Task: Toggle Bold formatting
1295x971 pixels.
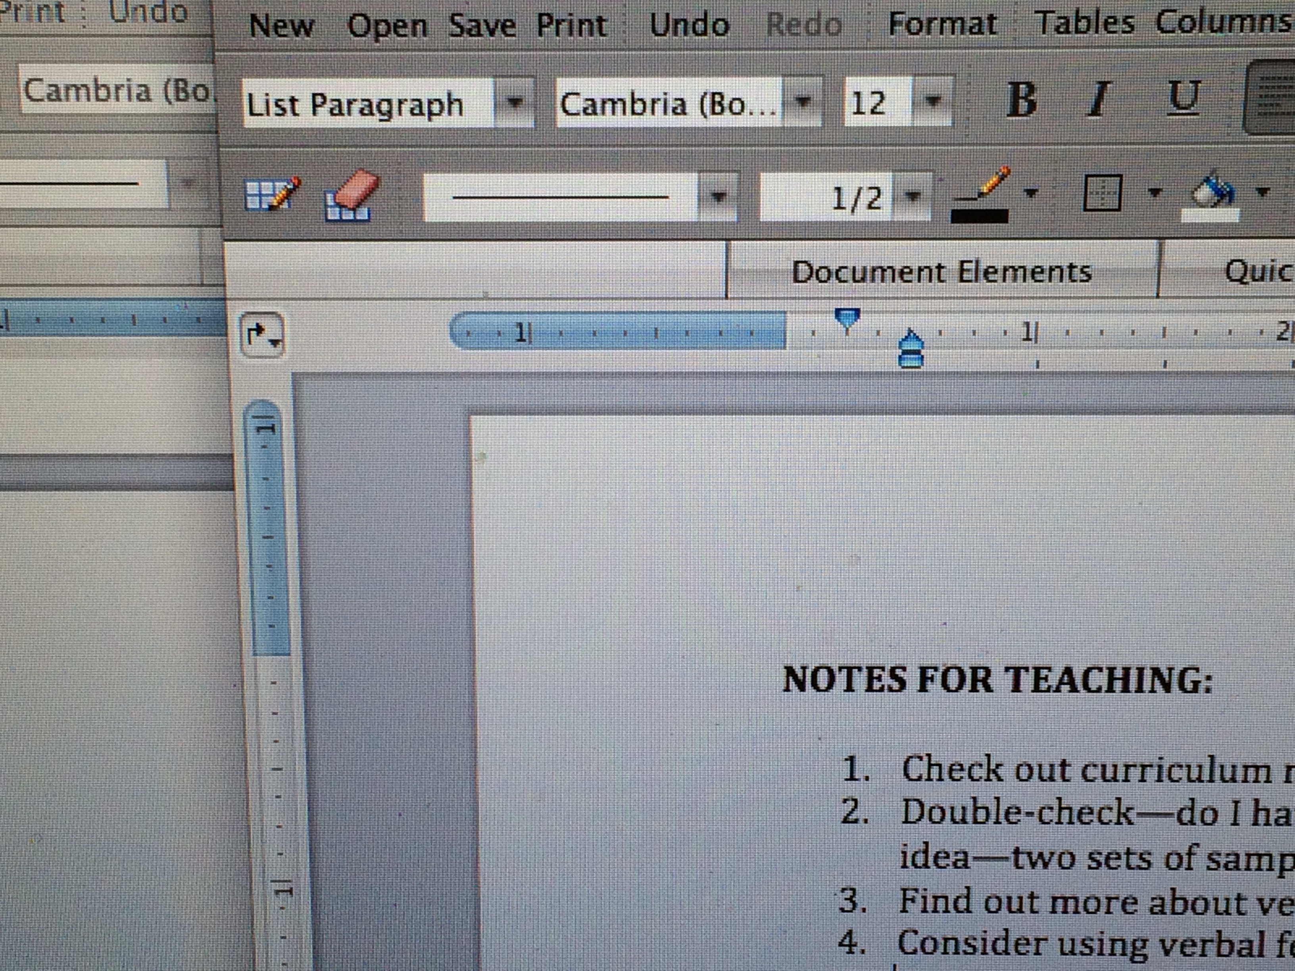Action: coord(1022,100)
